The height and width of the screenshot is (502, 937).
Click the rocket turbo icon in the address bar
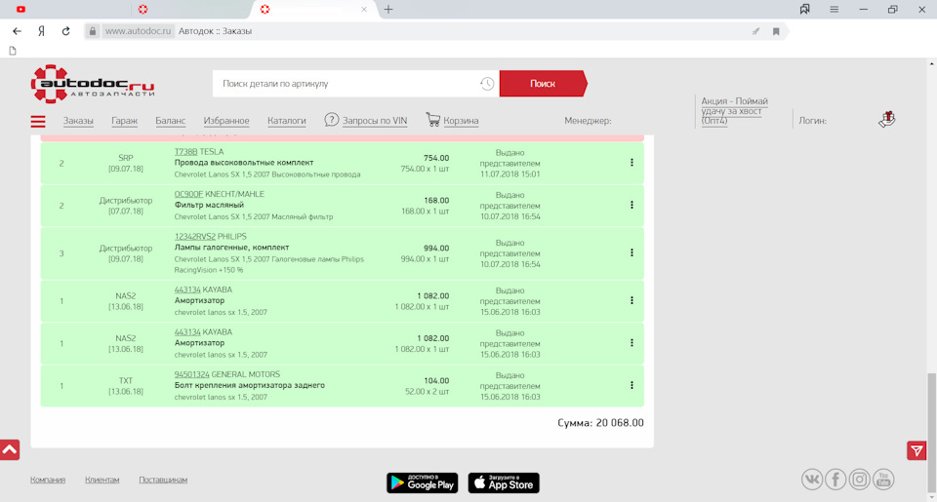[755, 31]
